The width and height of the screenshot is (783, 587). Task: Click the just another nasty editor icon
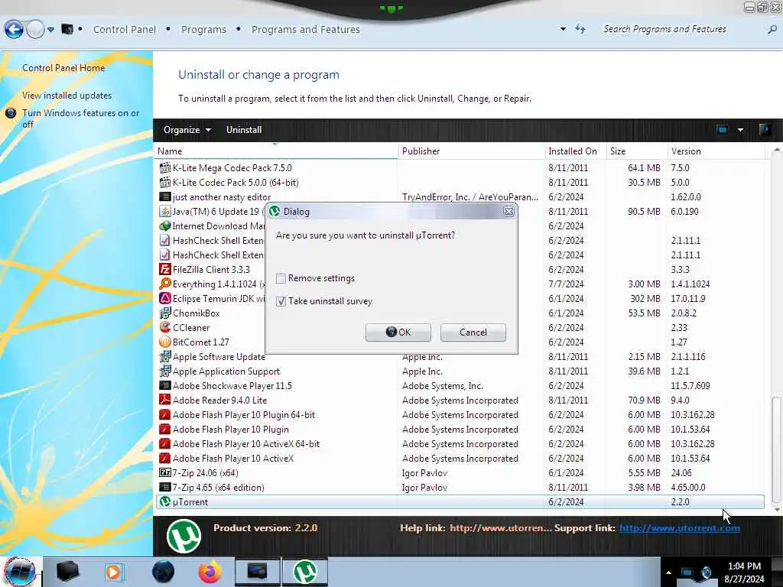point(165,196)
